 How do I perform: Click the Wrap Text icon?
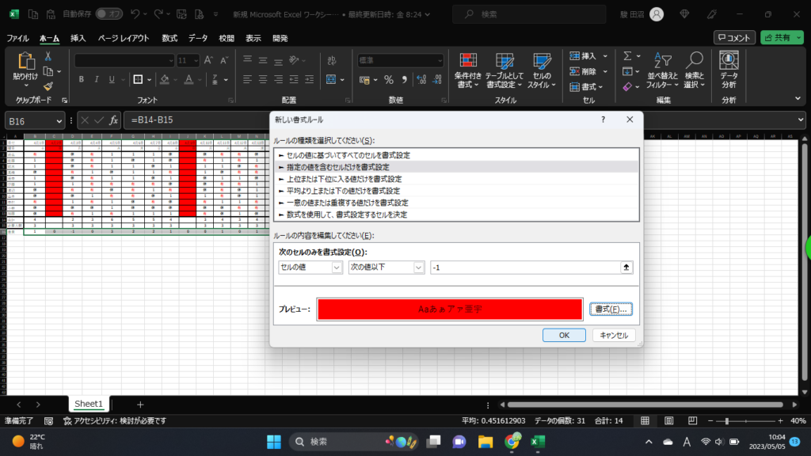pyautogui.click(x=332, y=60)
